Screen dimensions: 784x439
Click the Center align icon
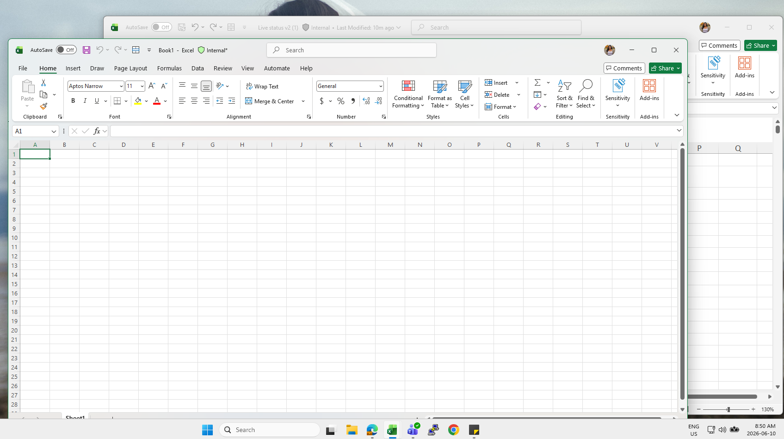coord(194,101)
